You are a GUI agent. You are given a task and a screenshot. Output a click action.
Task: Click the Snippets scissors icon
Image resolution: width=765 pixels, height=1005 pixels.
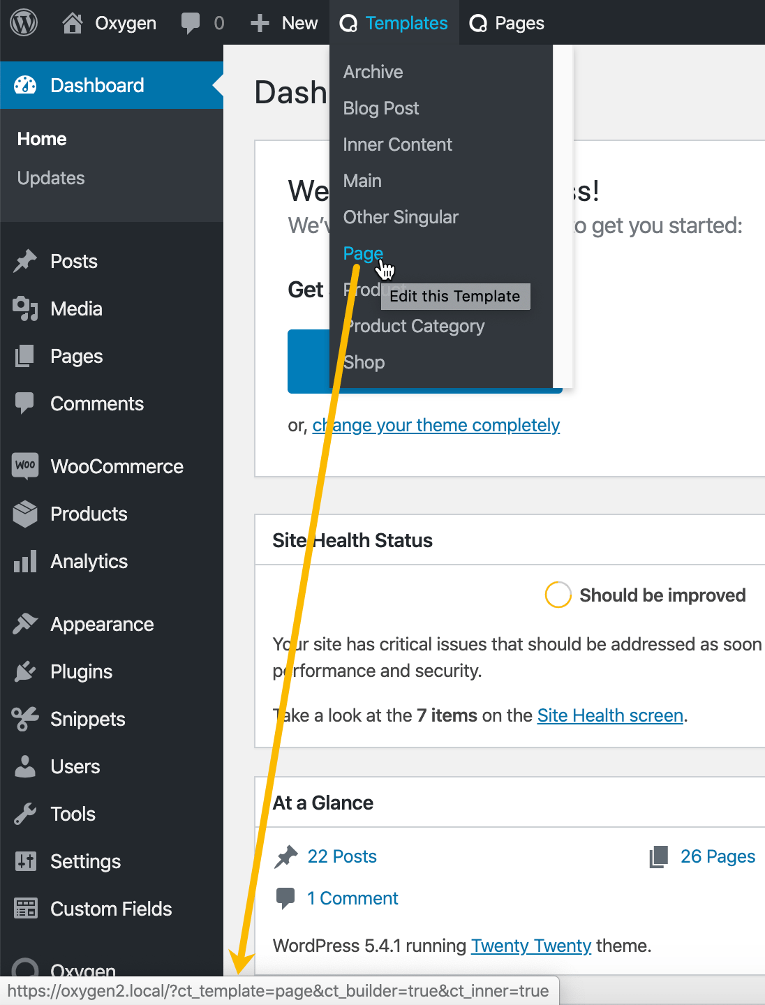tap(25, 719)
